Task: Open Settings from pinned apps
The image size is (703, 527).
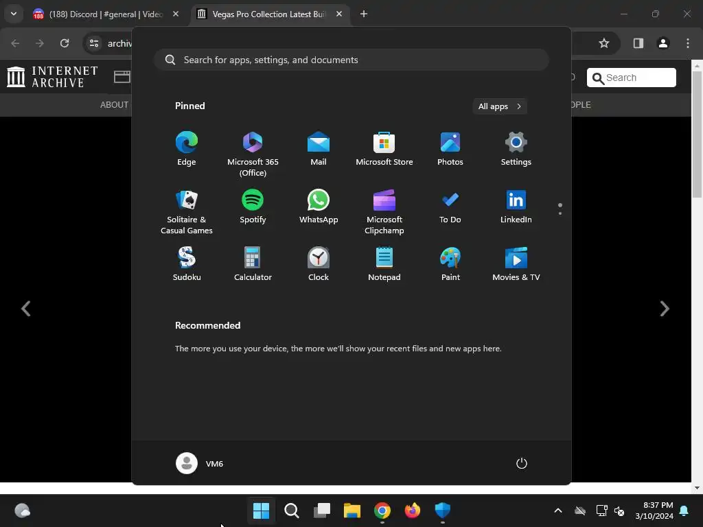Action: tap(516, 149)
